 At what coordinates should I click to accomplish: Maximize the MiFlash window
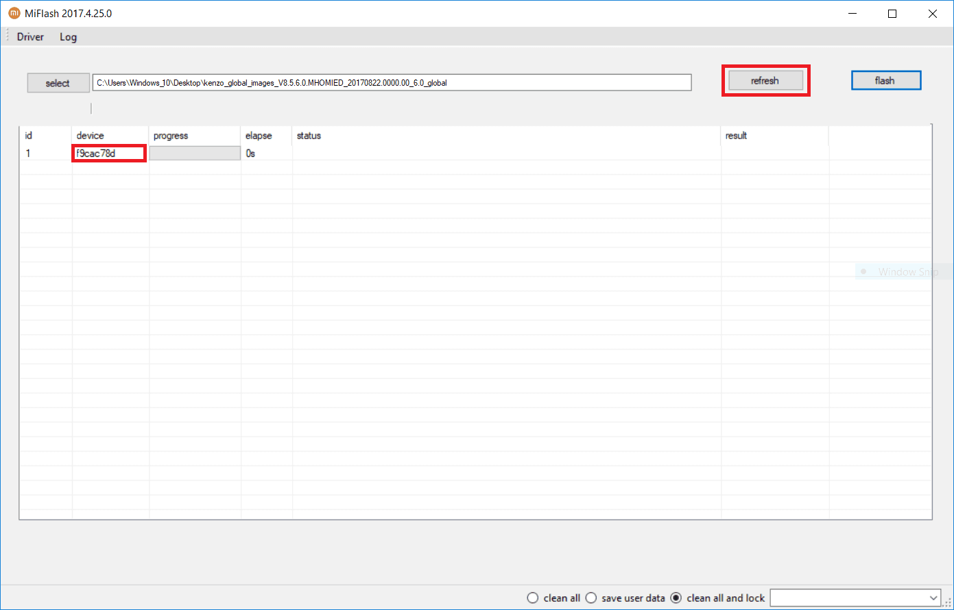[892, 13]
